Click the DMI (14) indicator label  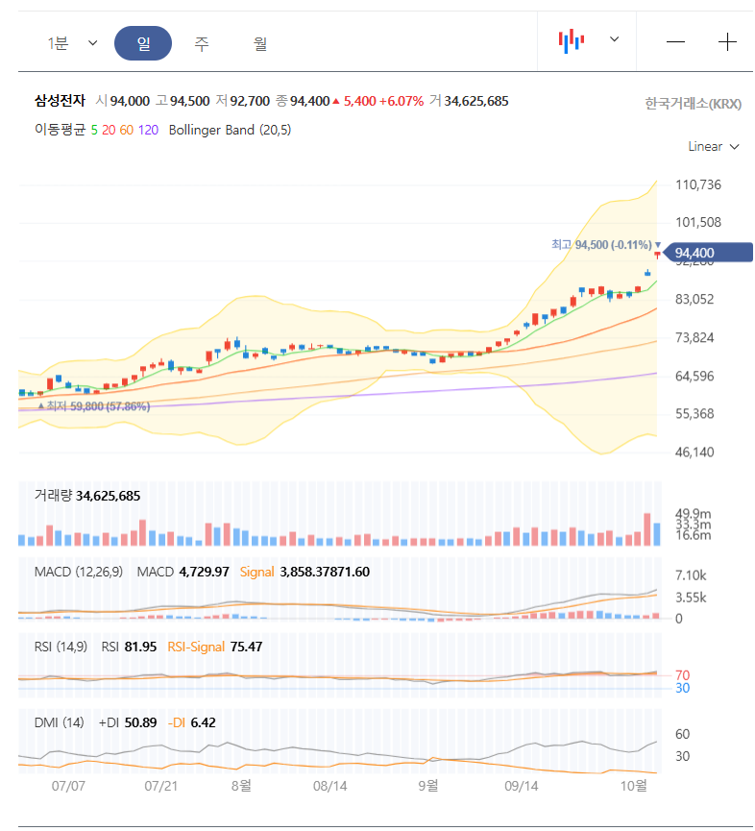[60, 722]
